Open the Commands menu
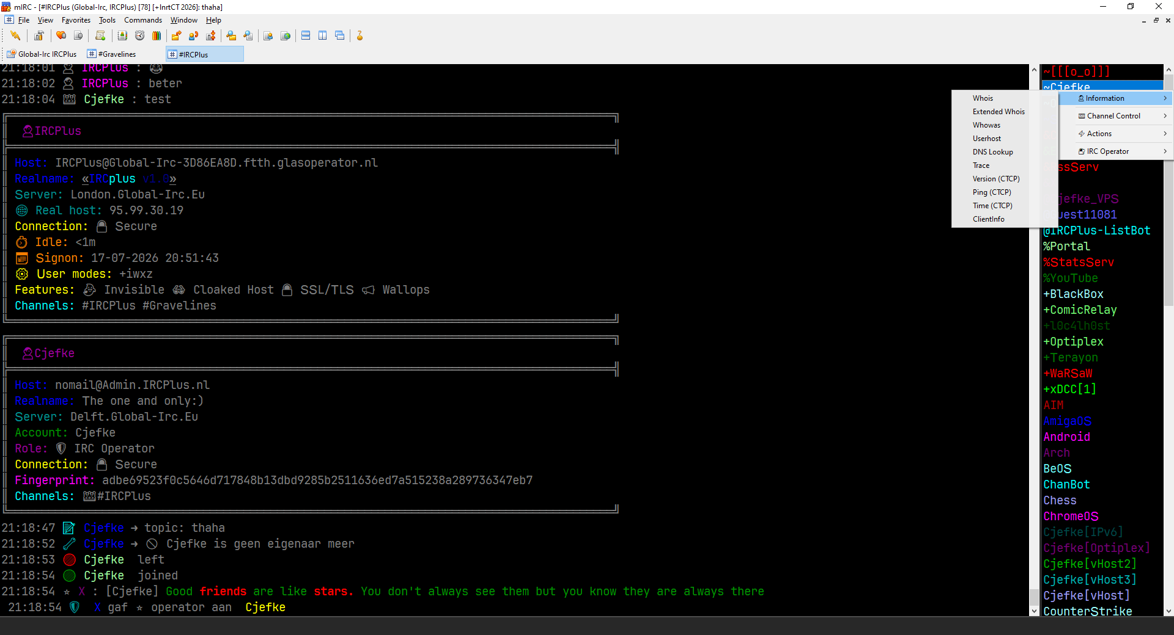 click(143, 20)
